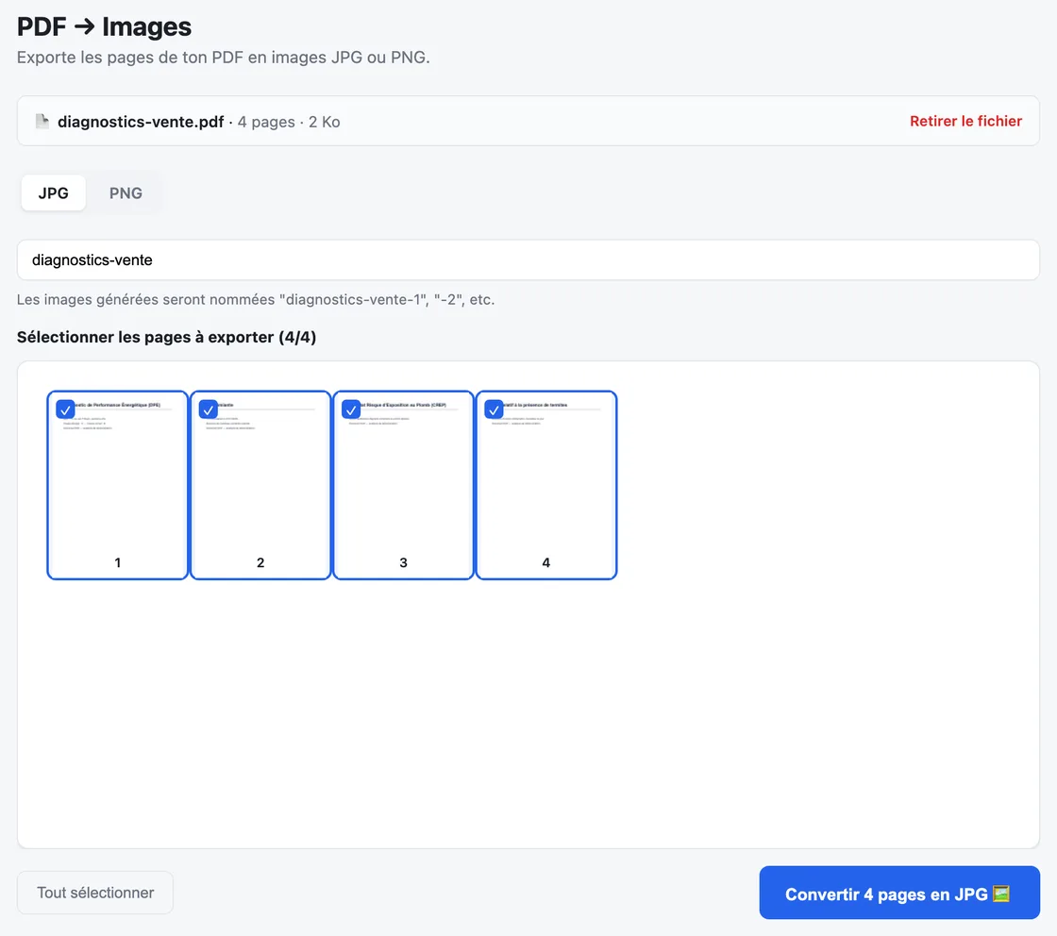1057x936 pixels.
Task: Click the page number 2 label
Action: pyautogui.click(x=260, y=562)
